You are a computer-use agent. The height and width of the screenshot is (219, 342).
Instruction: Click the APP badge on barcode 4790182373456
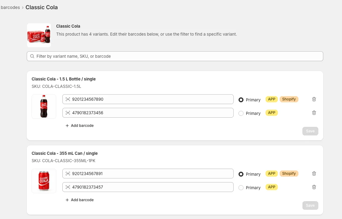click(272, 113)
